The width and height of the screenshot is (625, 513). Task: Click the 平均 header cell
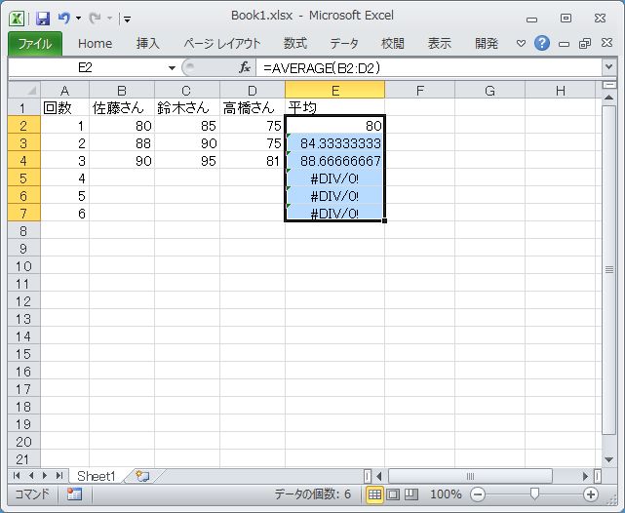point(334,107)
